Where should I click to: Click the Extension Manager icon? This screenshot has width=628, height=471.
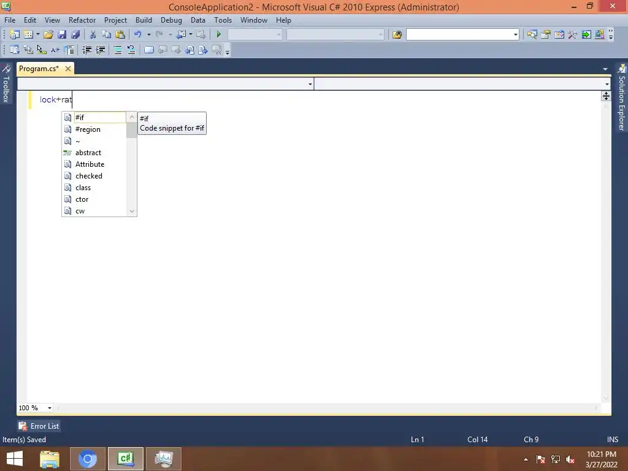pyautogui.click(x=600, y=34)
